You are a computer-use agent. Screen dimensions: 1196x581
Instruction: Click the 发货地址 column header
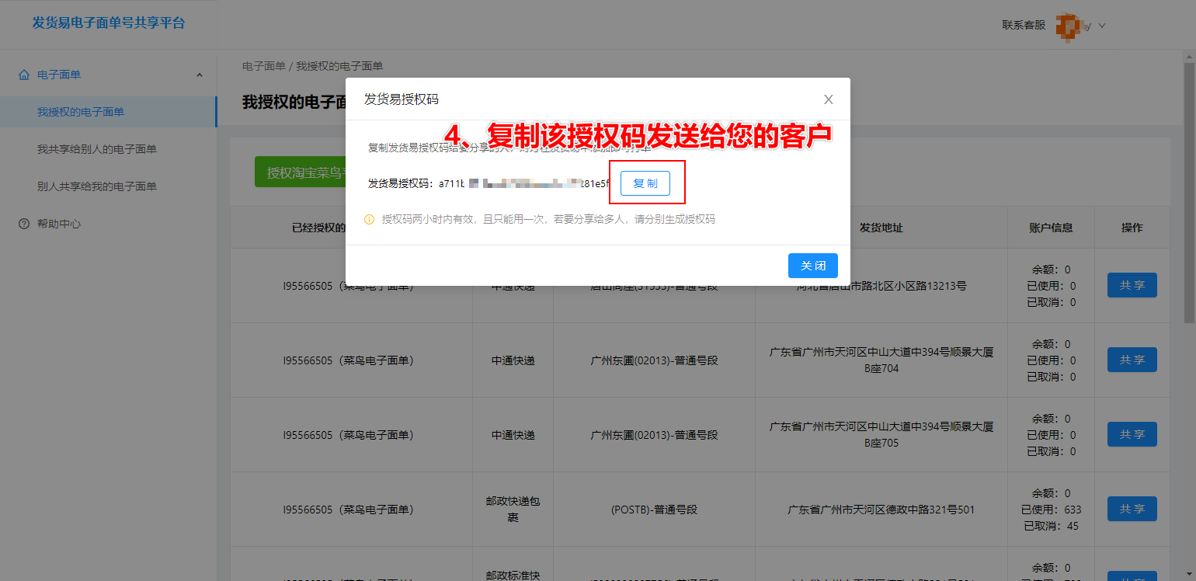881,228
